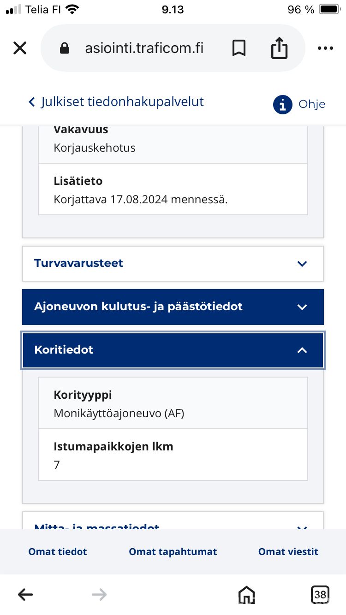Open the Omat tiedot tab

(x=58, y=552)
